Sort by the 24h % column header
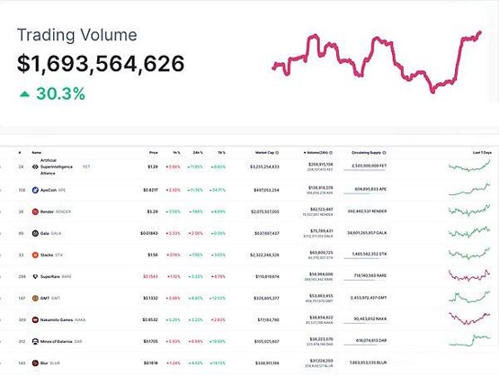 tap(198, 153)
